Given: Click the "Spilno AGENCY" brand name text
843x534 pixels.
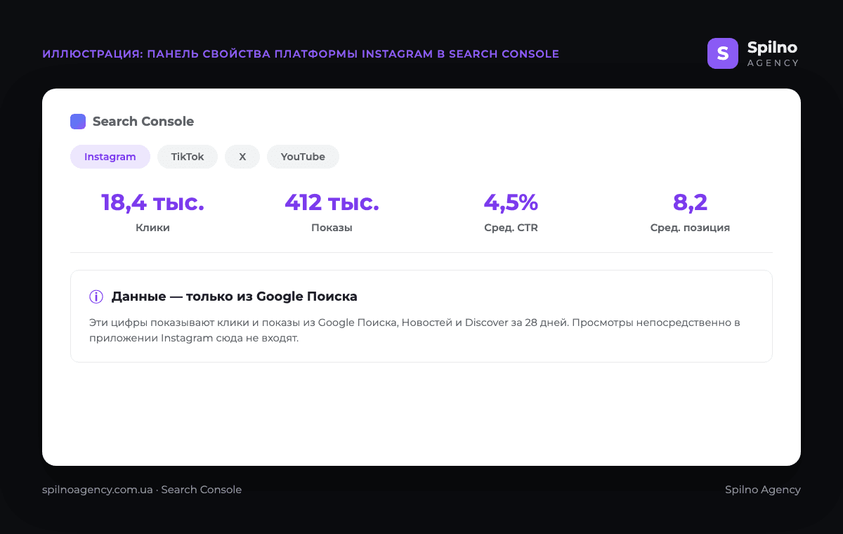Looking at the screenshot, I should click(773, 53).
